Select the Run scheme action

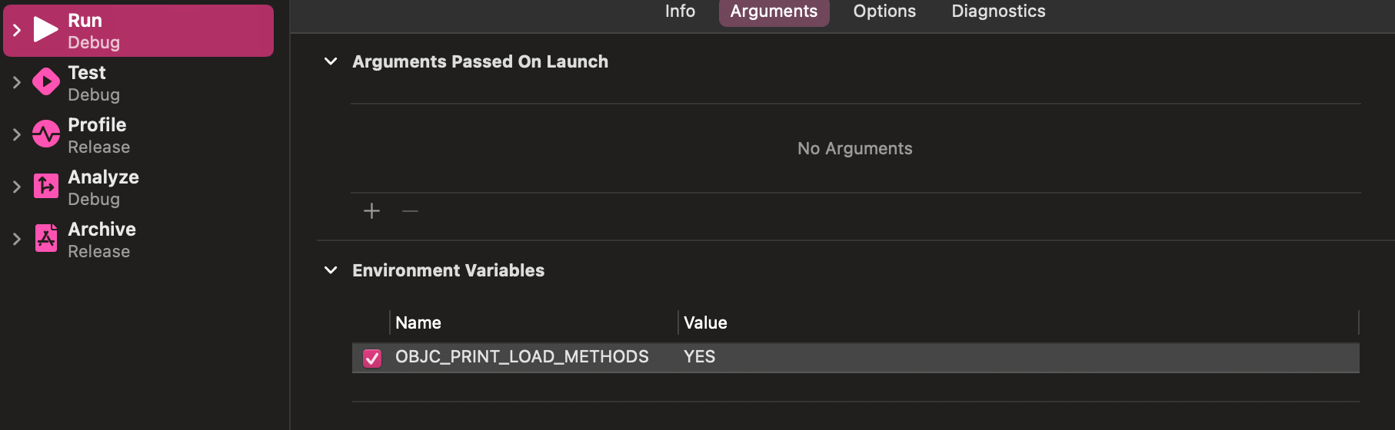pyautogui.click(x=138, y=31)
